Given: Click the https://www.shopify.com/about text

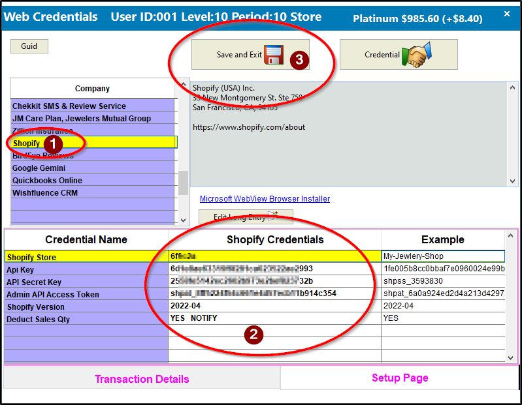Looking at the screenshot, I should 249,127.
